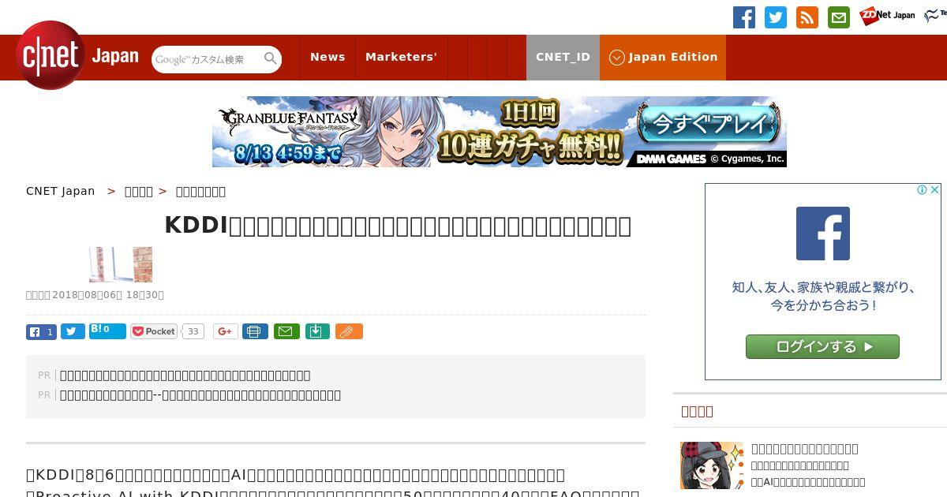Open the sidebar anime girl thumbnail

tap(712, 465)
